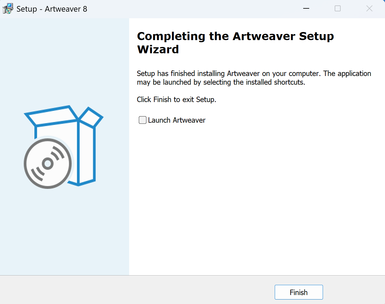Minimize the Setup window
Viewport: 385px width, 304px height.
click(x=306, y=9)
